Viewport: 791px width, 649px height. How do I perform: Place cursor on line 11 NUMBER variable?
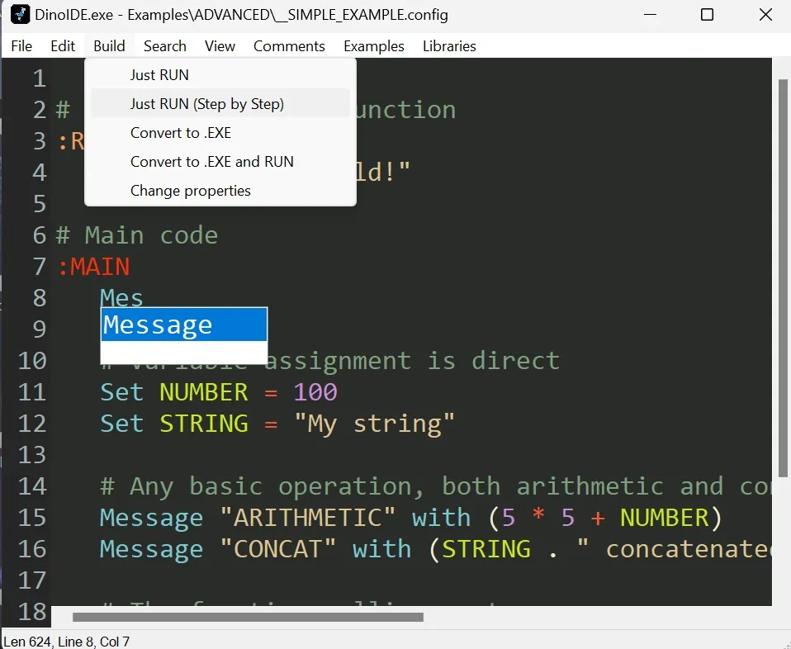click(x=203, y=392)
